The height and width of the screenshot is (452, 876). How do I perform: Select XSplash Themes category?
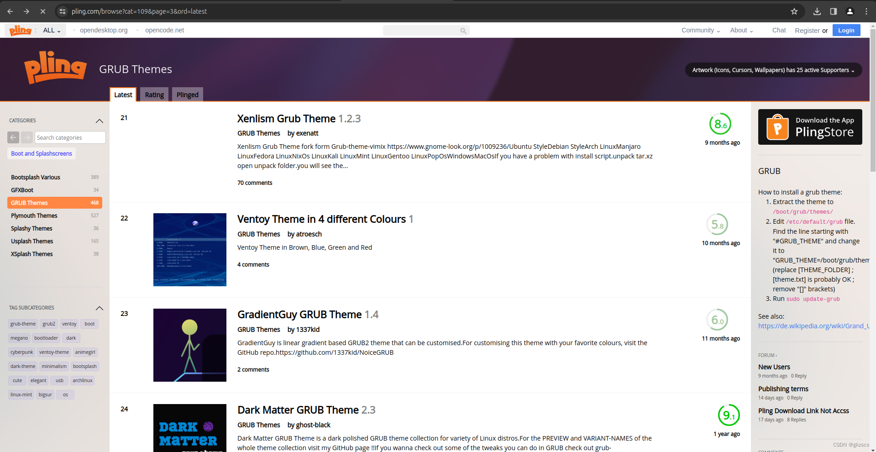[55, 254]
